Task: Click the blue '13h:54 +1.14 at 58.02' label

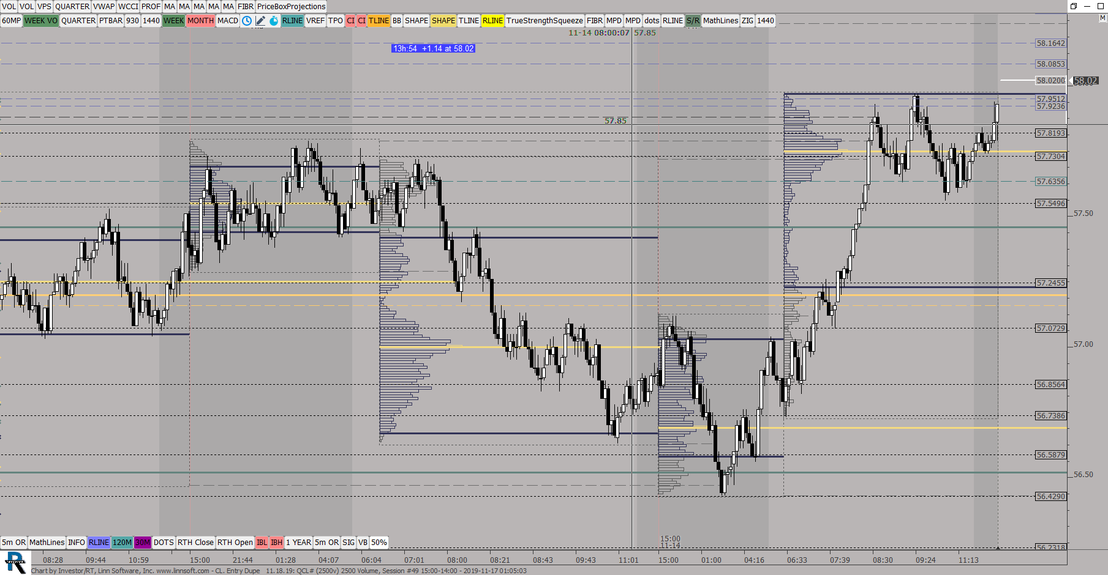Action: 433,48
